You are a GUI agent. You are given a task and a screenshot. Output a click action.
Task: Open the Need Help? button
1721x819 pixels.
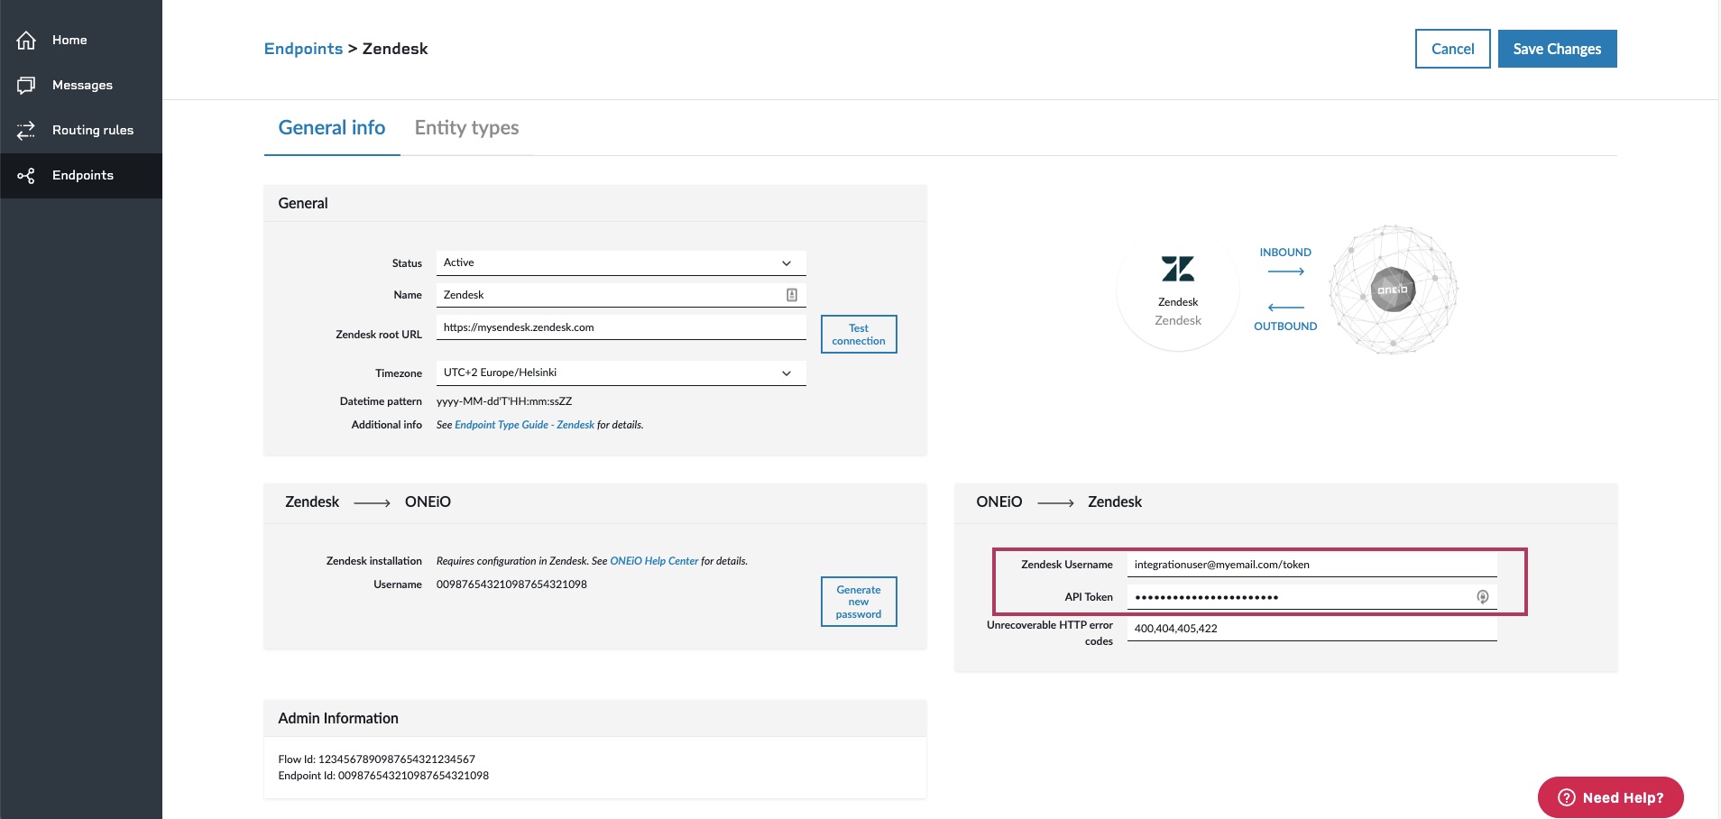click(x=1610, y=797)
